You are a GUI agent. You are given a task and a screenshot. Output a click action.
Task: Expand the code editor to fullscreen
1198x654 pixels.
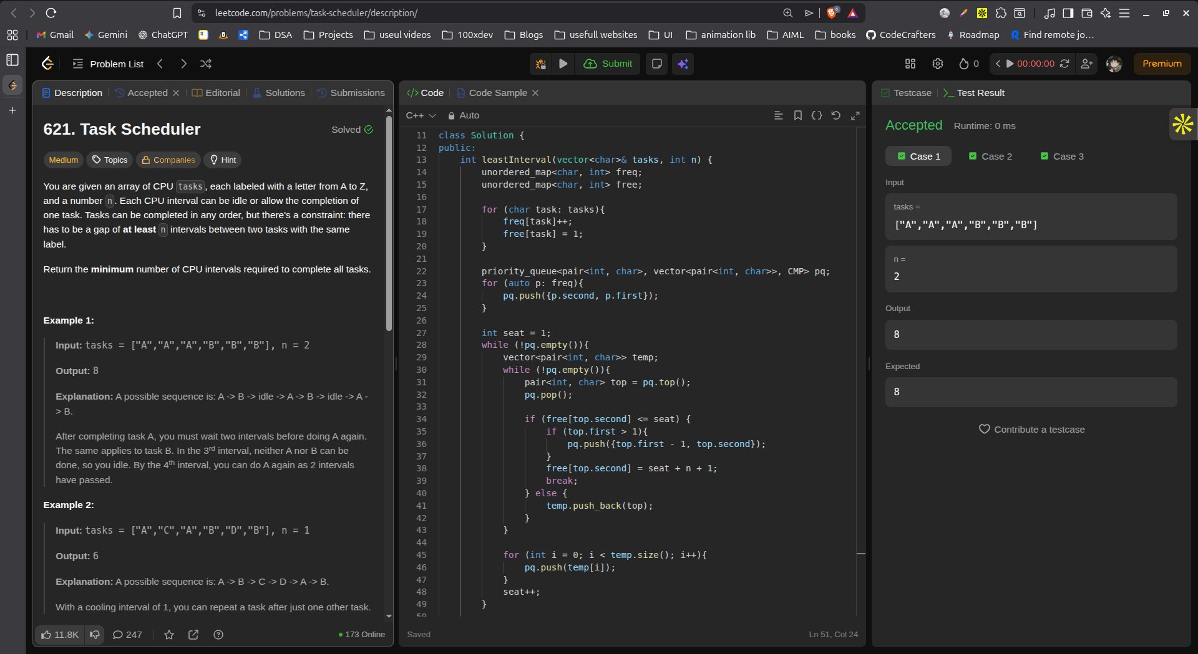pos(855,115)
